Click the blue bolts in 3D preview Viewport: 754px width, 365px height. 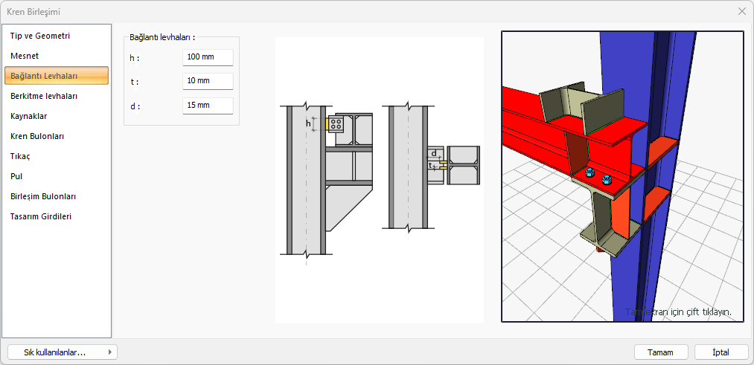coord(597,177)
